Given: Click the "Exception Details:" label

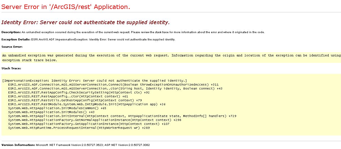Looking at the screenshot, I should click(x=16, y=40).
